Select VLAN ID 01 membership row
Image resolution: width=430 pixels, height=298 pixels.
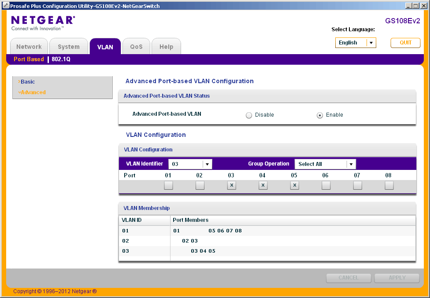[x=267, y=231]
